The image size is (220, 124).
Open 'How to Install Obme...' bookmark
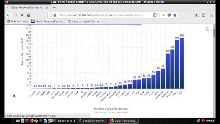(x=85, y=21)
